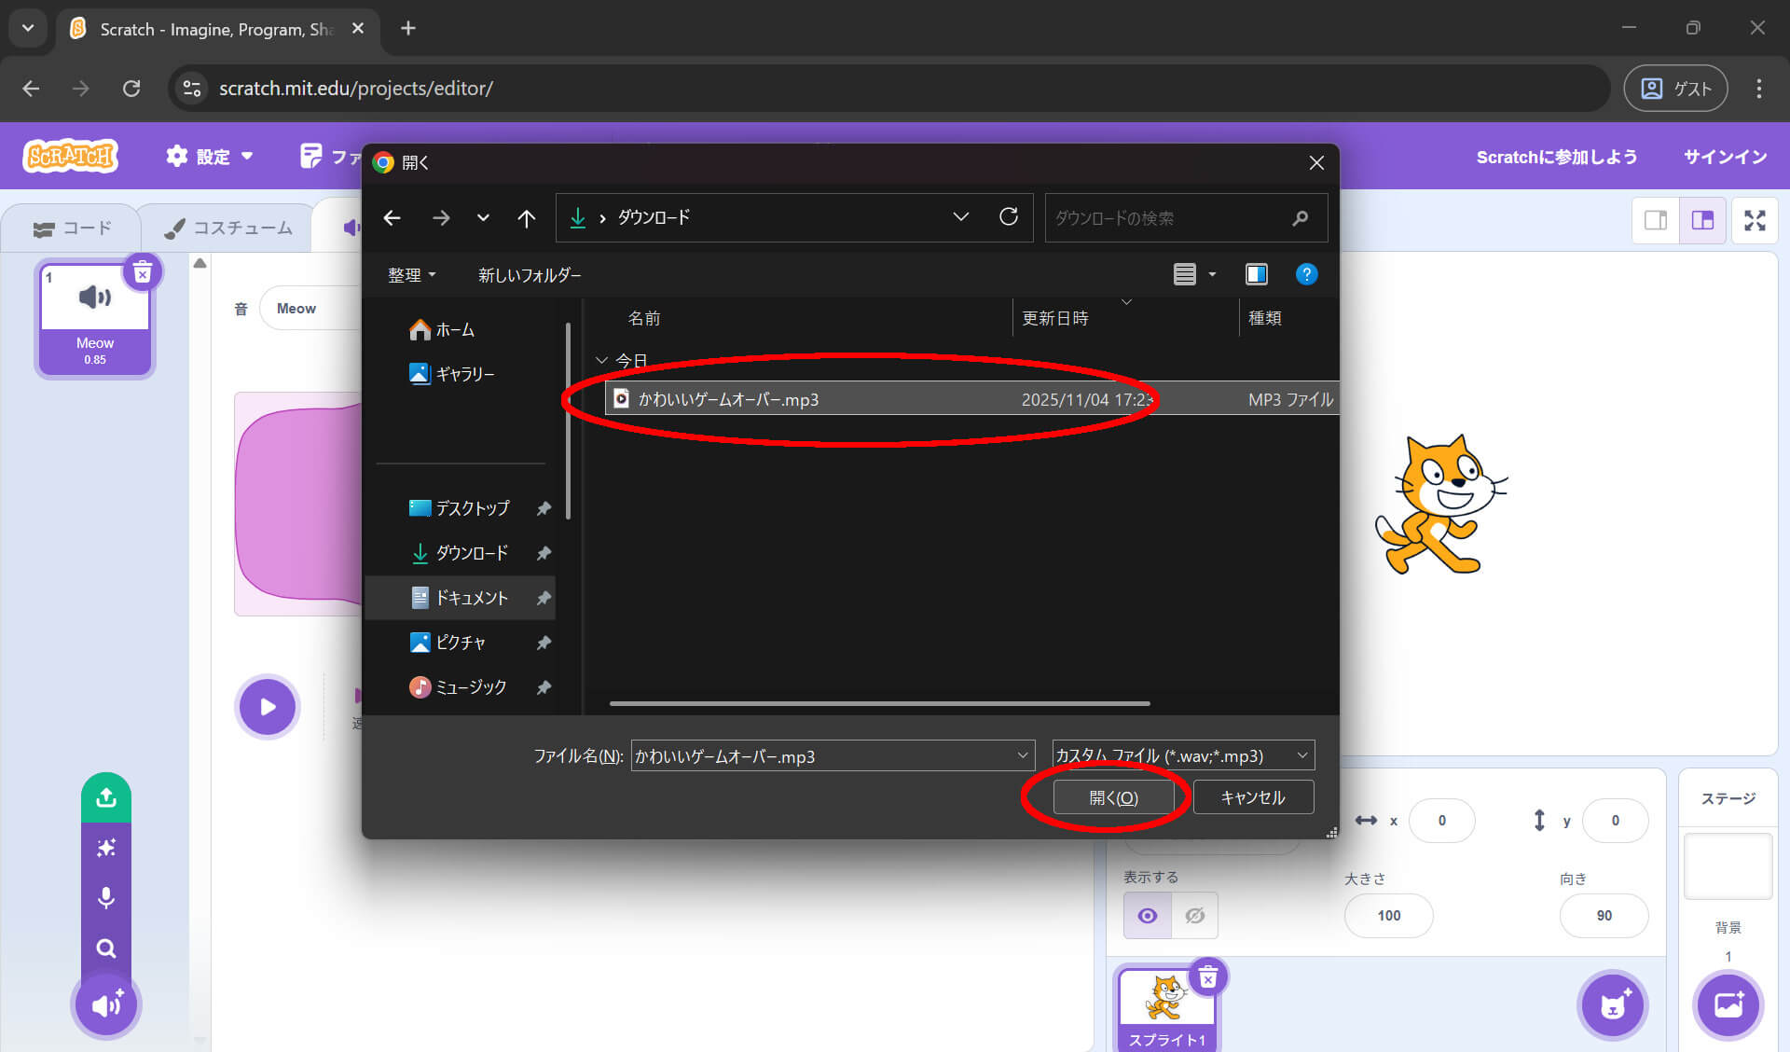This screenshot has width=1790, height=1052.
Task: Click the search sound magnifier icon
Action: tap(106, 948)
